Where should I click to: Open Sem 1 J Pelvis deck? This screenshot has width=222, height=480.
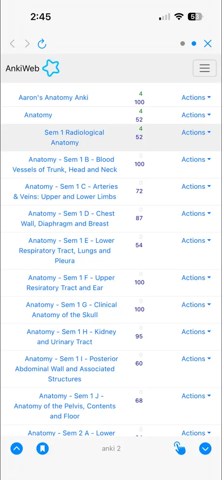click(x=65, y=406)
